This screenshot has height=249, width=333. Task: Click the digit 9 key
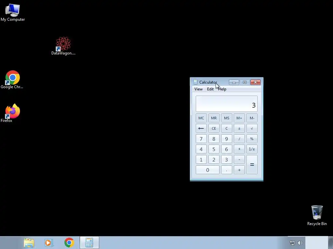click(x=227, y=139)
